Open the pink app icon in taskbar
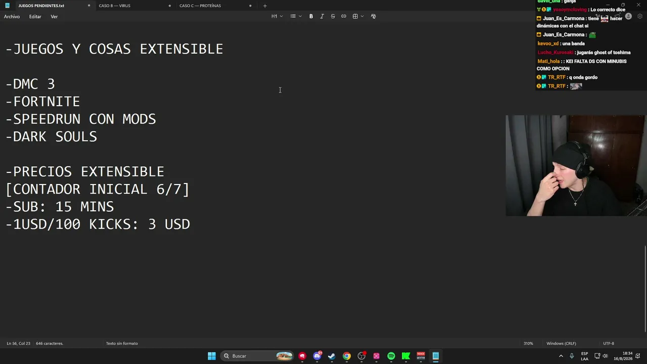This screenshot has width=647, height=364. (x=376, y=356)
